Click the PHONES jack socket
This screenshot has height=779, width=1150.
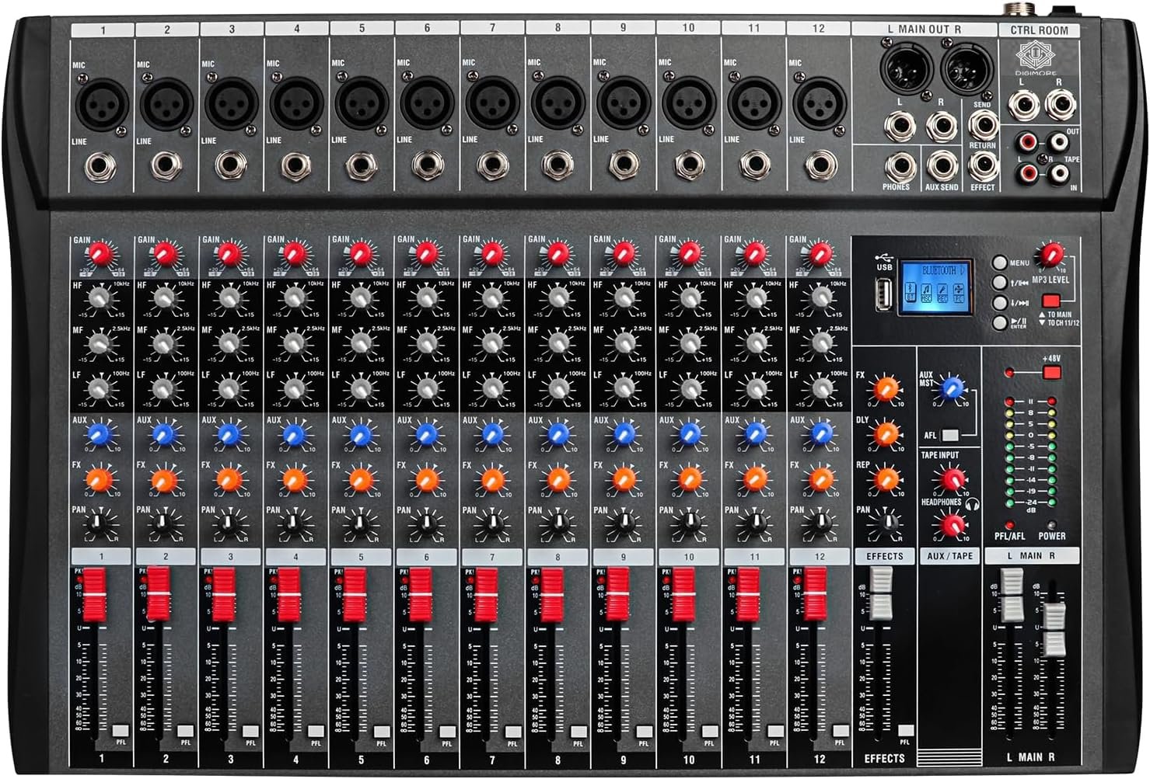coord(899,165)
